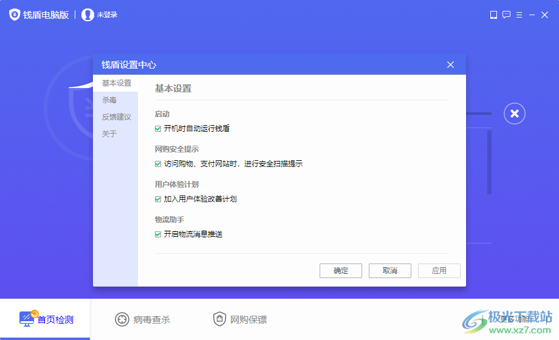The image size is (559, 340).
Task: Open the mobile phone version icon
Action: [493, 15]
